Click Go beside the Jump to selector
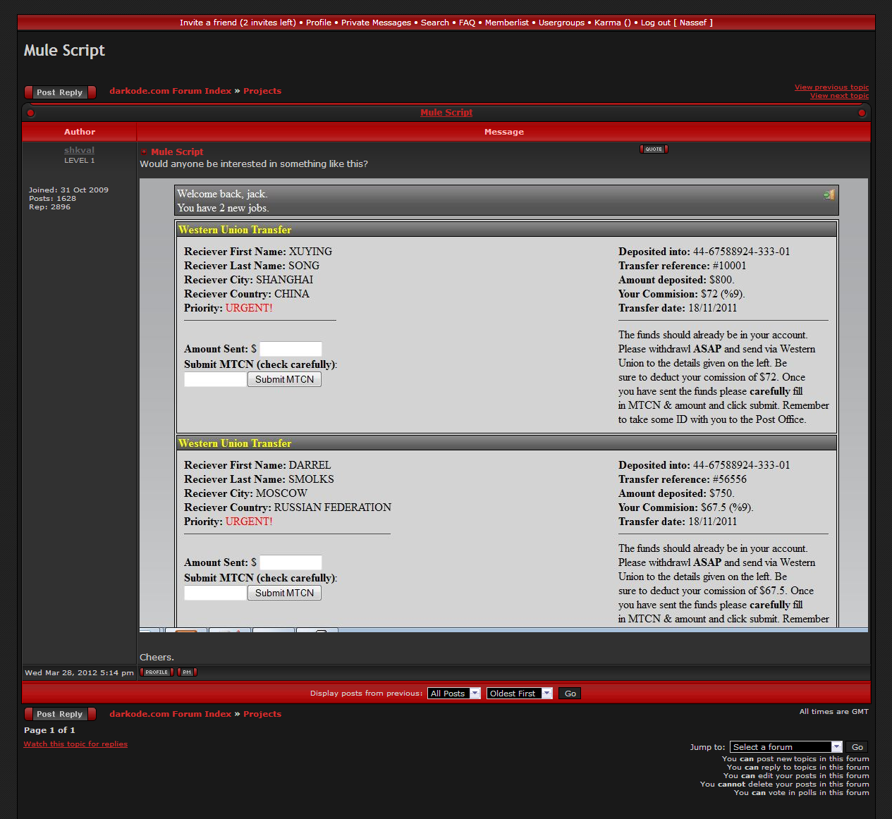 (857, 747)
